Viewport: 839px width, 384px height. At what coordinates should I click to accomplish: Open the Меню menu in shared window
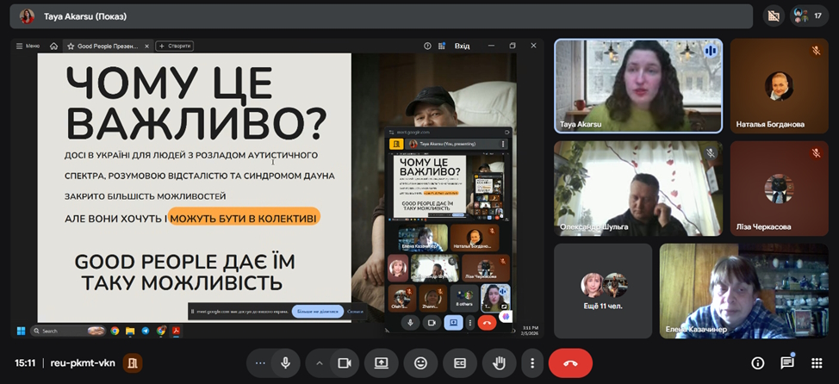[28, 46]
